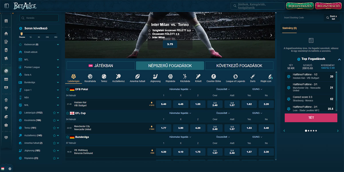Collapse the Top Fogadások panel

pyautogui.click(x=339, y=59)
